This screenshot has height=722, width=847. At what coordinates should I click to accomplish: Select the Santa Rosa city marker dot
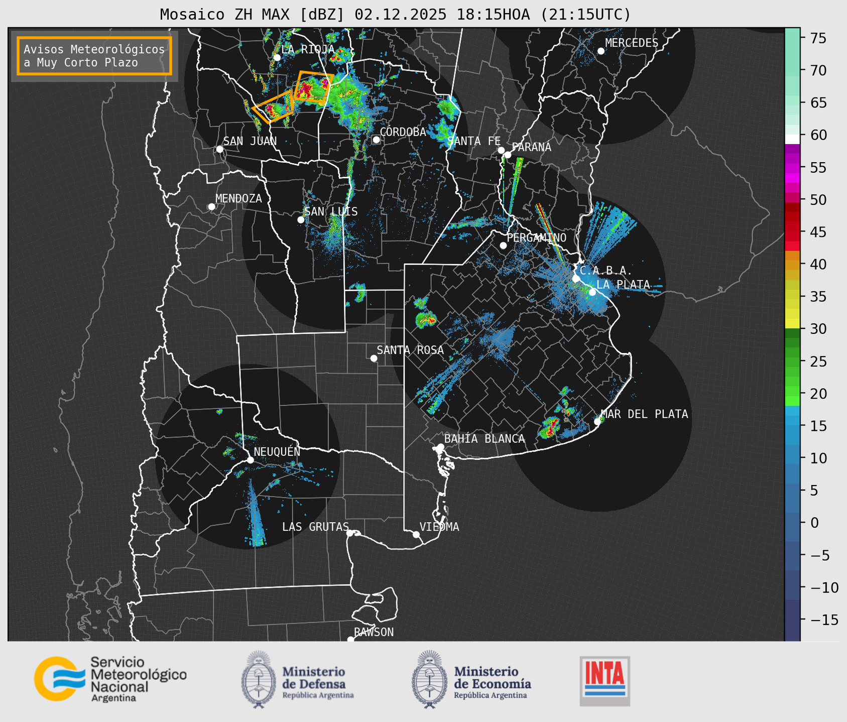click(374, 358)
